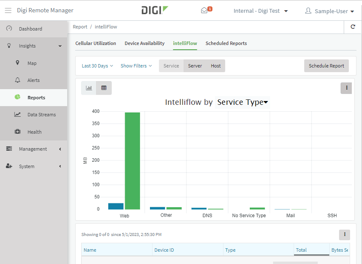This screenshot has width=362, height=264.
Task: Click the hamburger menu icon
Action: 8,10
